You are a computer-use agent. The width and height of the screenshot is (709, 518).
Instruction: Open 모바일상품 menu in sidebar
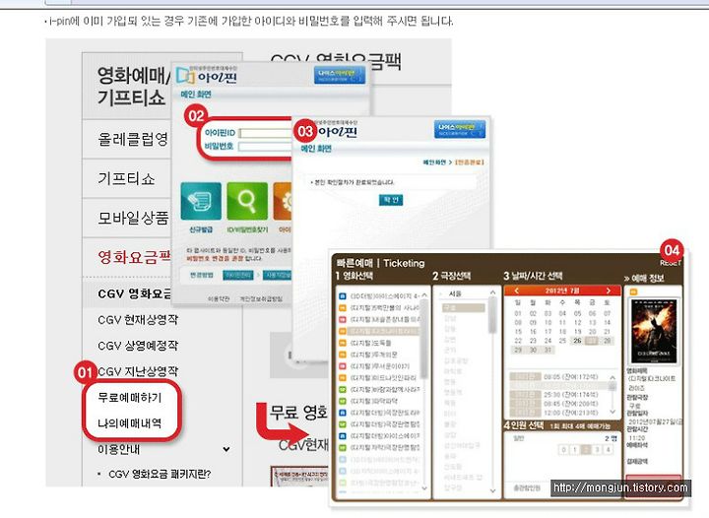coord(133,218)
